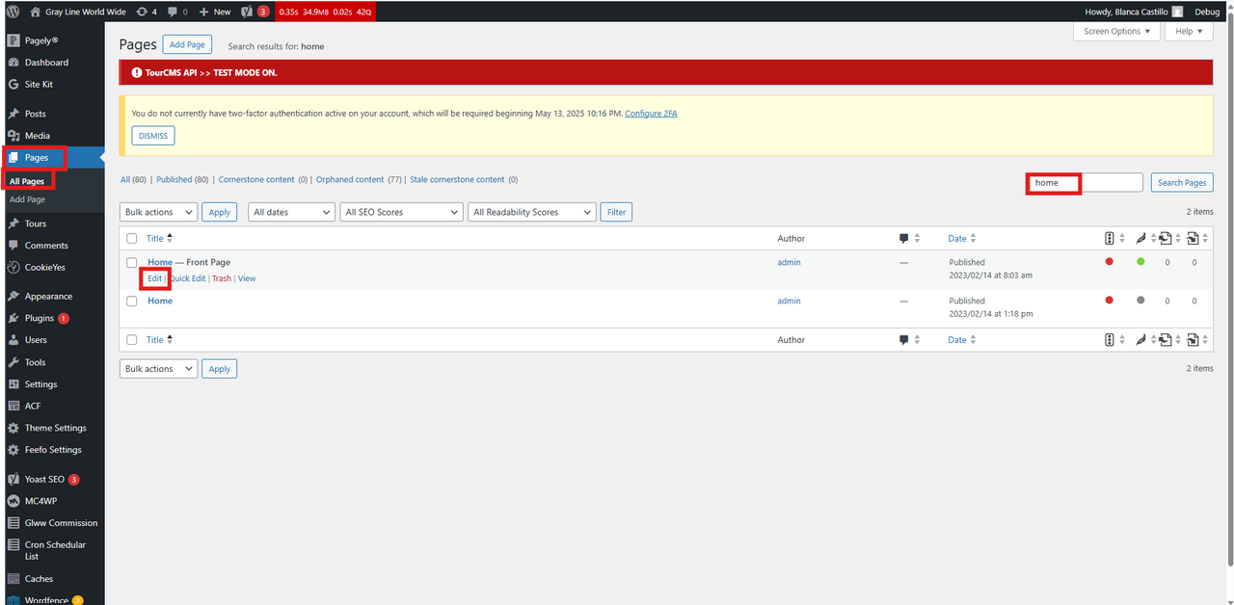Click the Tours pushpin icon
This screenshot has height=605, width=1234.
point(13,224)
